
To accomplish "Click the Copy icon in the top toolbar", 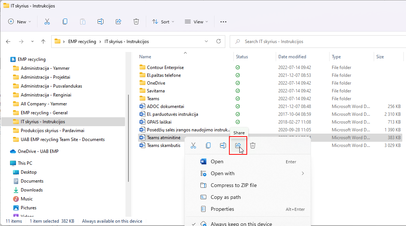I will (65, 22).
